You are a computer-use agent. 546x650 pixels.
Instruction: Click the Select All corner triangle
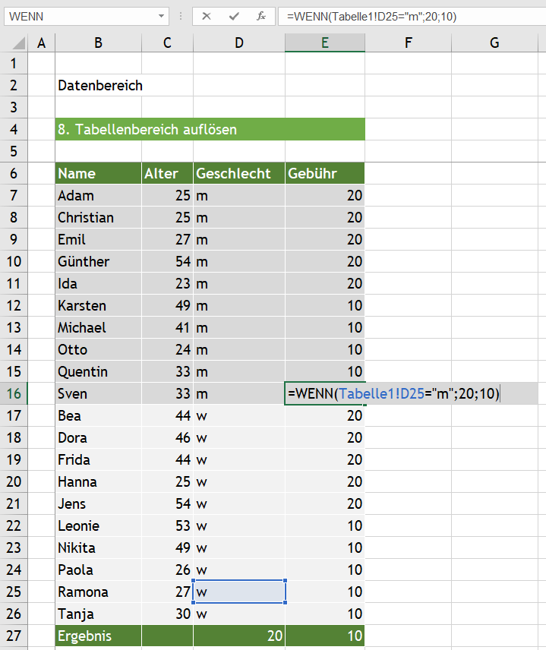(x=14, y=43)
